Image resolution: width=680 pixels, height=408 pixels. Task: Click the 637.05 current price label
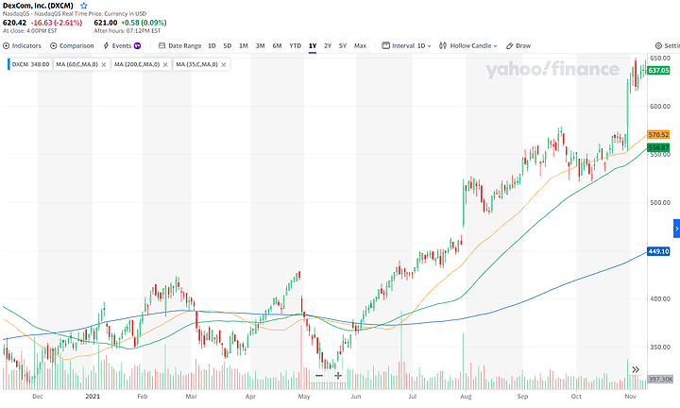(x=658, y=70)
